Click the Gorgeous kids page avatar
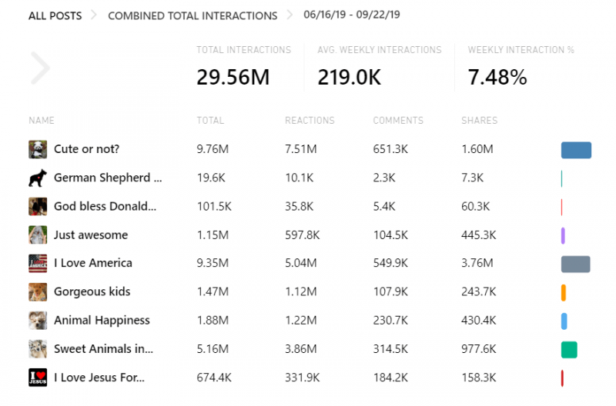Image resolution: width=616 pixels, height=406 pixels. click(38, 291)
